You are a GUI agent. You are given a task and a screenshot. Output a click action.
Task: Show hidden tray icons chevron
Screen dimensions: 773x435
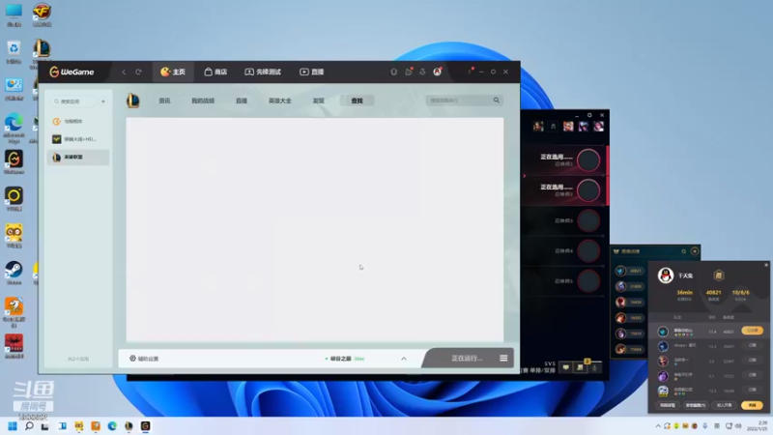point(658,426)
